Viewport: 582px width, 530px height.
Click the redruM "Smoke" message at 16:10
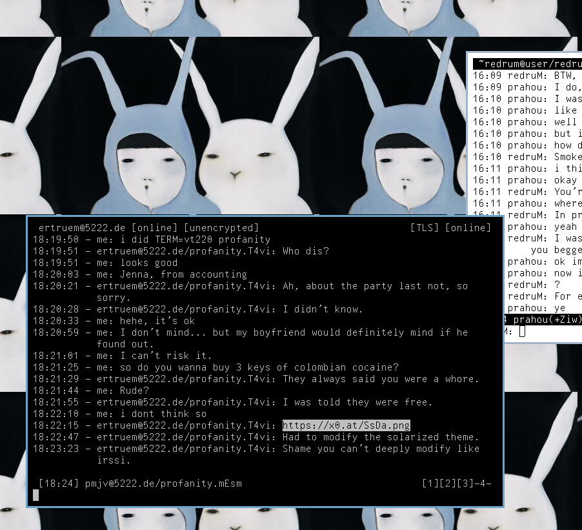point(568,157)
